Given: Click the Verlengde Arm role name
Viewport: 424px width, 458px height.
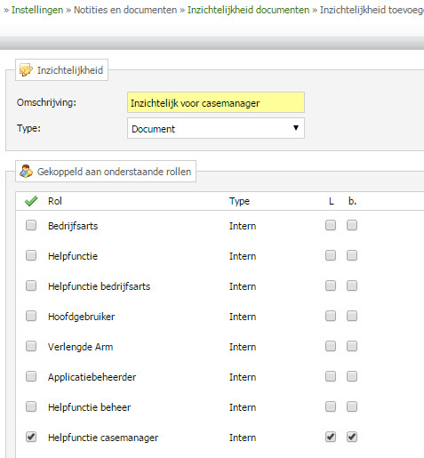Looking at the screenshot, I should [80, 347].
